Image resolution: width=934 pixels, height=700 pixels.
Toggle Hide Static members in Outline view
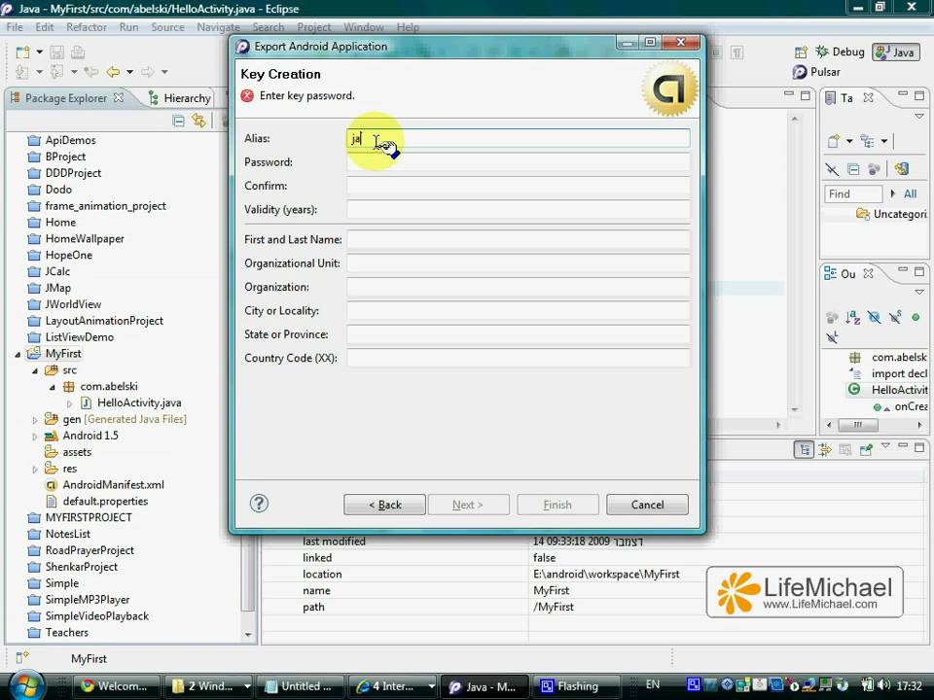click(x=895, y=317)
